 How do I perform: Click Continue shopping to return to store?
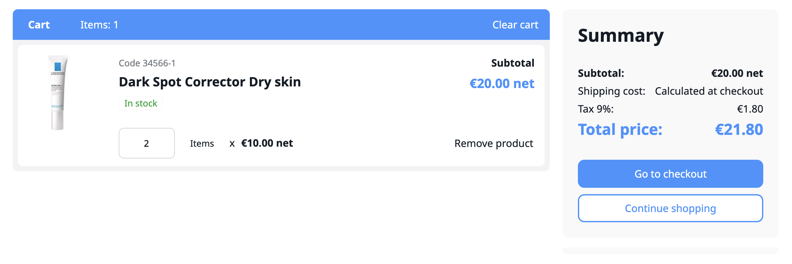click(x=670, y=208)
